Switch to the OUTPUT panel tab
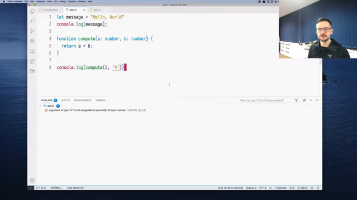This screenshot has height=200, width=357. [66, 100]
